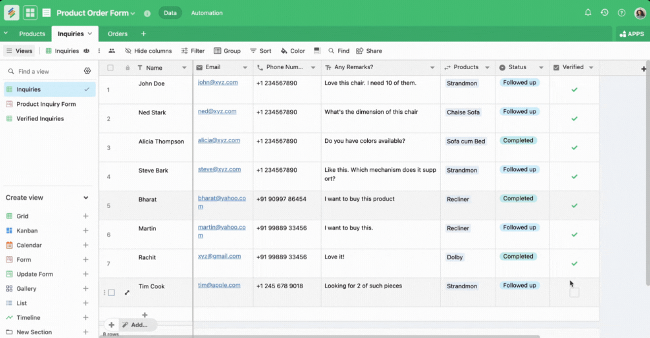This screenshot has width=650, height=338.
Task: Toggle the select-all rows checkbox
Action: (x=110, y=68)
